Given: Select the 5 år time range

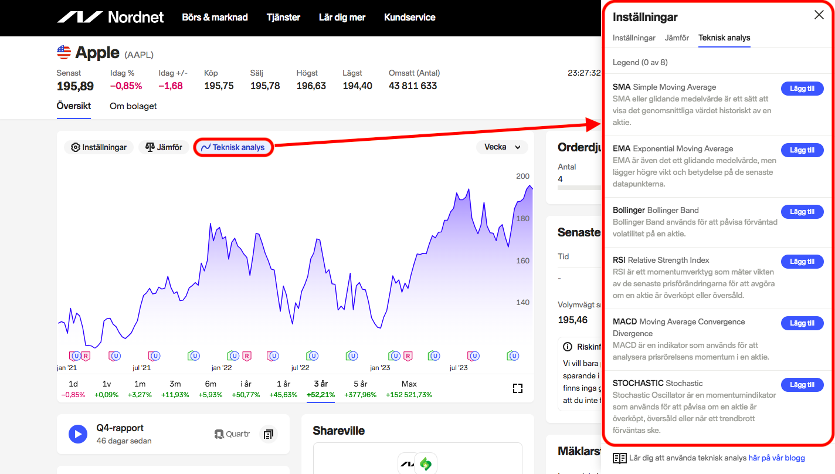Looking at the screenshot, I should 361,388.
